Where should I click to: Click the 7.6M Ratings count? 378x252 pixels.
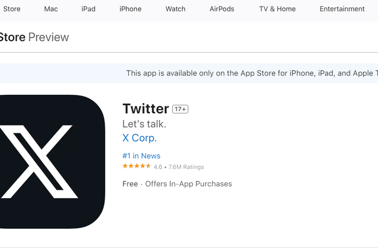[x=186, y=167]
